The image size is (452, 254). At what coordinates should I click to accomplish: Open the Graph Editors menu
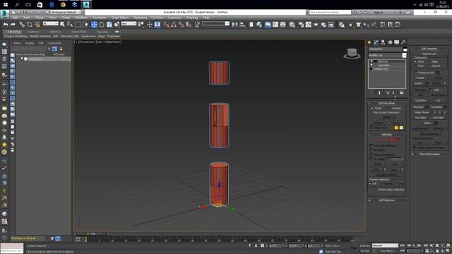click(120, 18)
